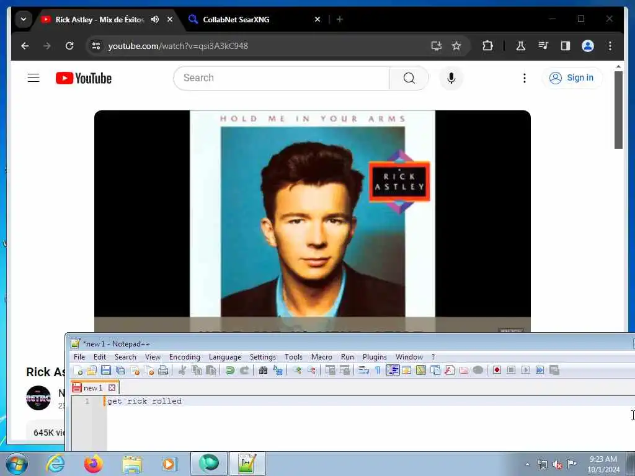Copy selection using Notepad++ toolbar copy icon

[197, 371]
